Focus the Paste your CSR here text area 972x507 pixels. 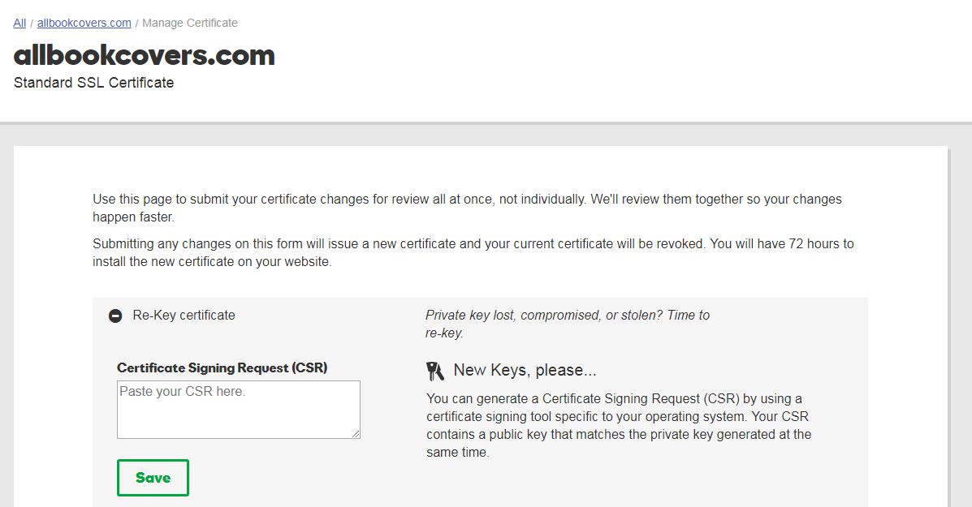click(x=239, y=410)
